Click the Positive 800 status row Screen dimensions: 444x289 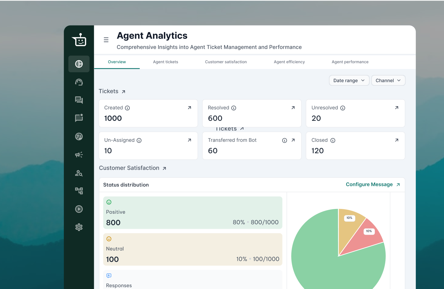point(193,213)
